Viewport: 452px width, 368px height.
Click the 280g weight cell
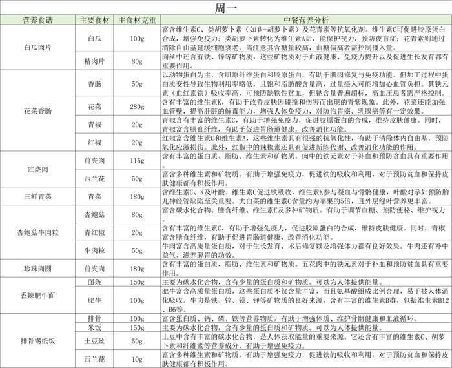pos(138,107)
